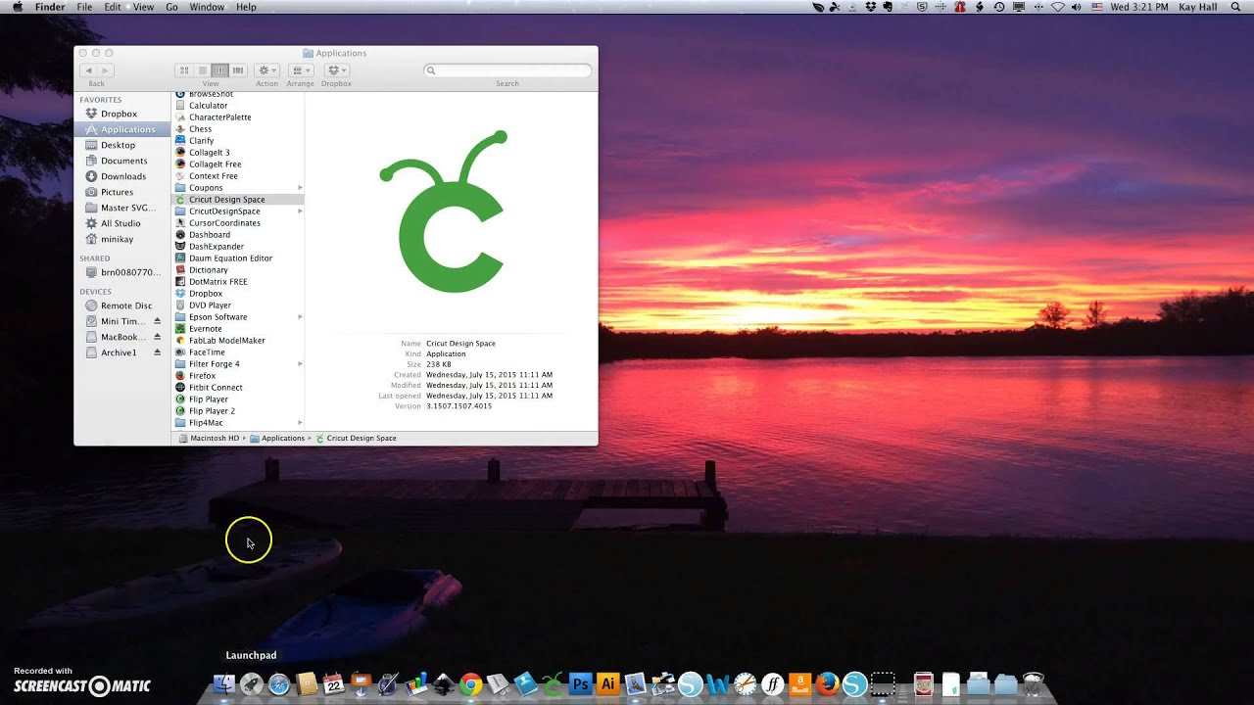Eject the Archive1 device
The image size is (1254, 705).
pos(157,352)
